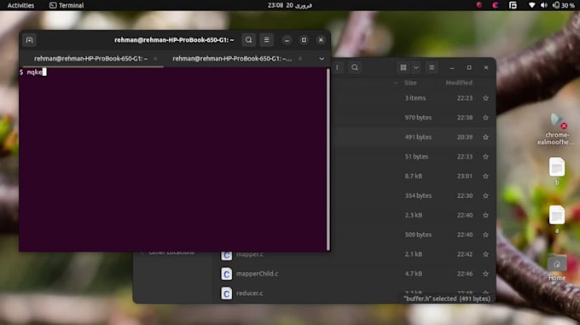Star the mapperChild.c file
580x325 pixels.
[485, 274]
